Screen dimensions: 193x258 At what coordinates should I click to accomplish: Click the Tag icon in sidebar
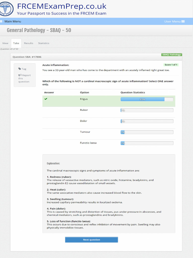point(20,69)
